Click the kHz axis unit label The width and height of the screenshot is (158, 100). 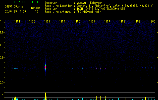2,20
